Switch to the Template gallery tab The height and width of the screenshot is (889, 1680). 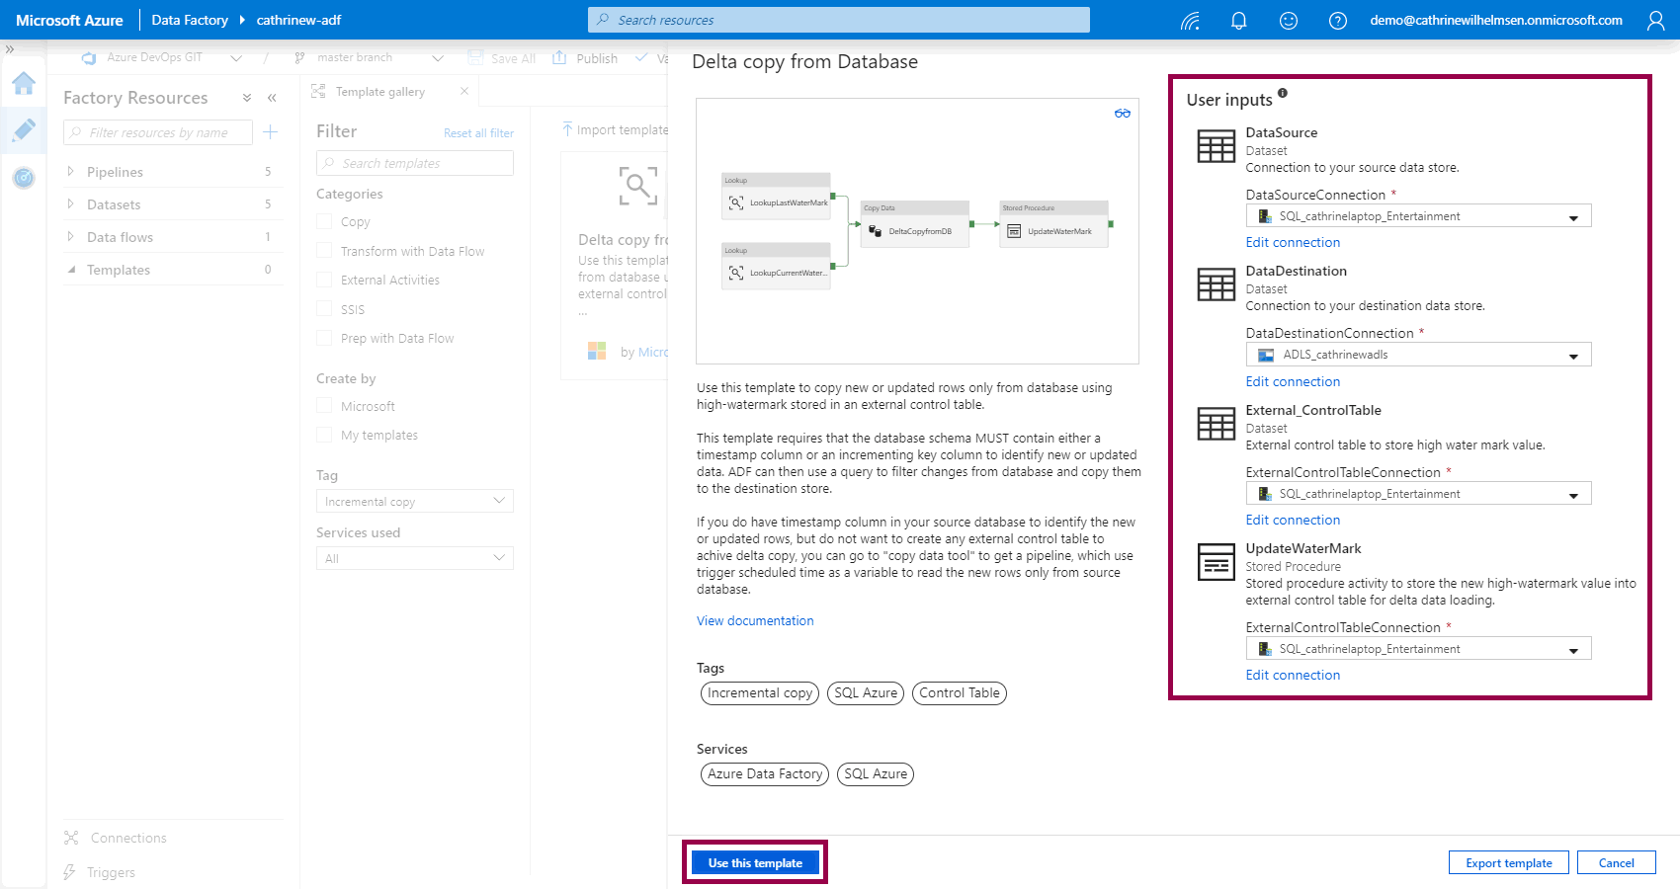click(379, 92)
